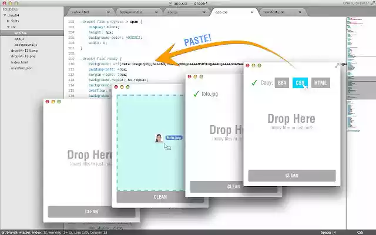Collapse the src folder in sidebar
The height and width of the screenshot is (235, 376).
pyautogui.click(x=8, y=27)
